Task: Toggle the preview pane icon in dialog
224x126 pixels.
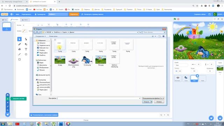Action: (x=159, y=36)
